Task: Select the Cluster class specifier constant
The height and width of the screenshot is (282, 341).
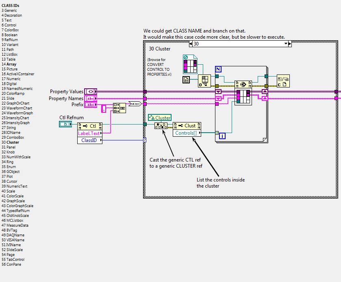Action: (x=160, y=118)
